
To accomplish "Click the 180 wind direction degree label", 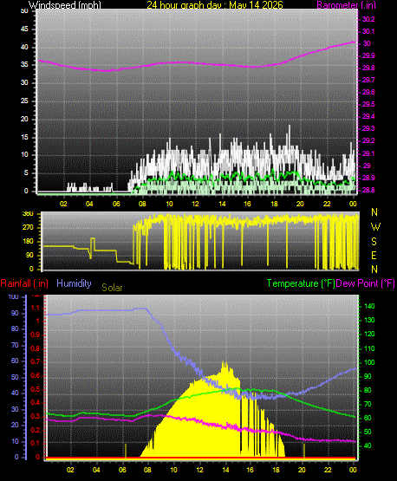I will coord(28,242).
